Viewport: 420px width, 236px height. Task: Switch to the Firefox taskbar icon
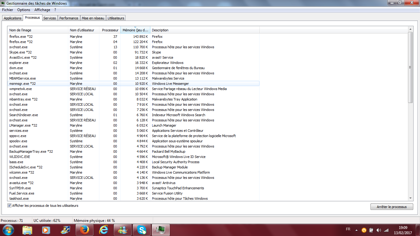click(x=85, y=230)
